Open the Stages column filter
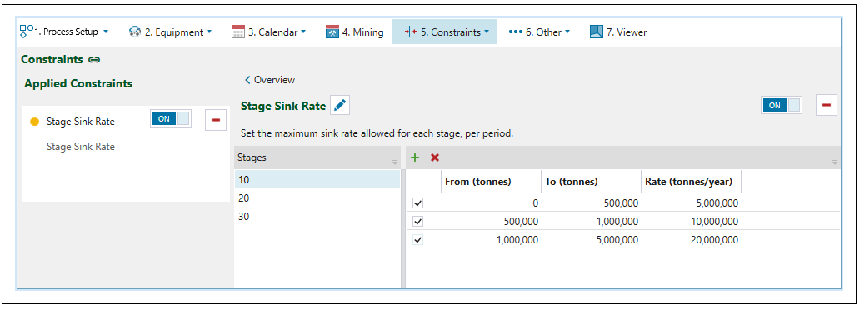Screen dimensions: 860x310 click(394, 162)
